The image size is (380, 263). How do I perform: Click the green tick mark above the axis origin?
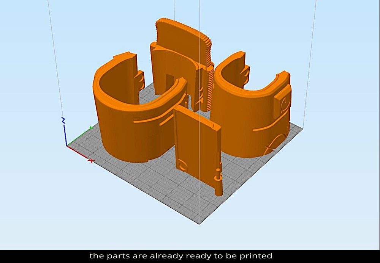coord(91,128)
